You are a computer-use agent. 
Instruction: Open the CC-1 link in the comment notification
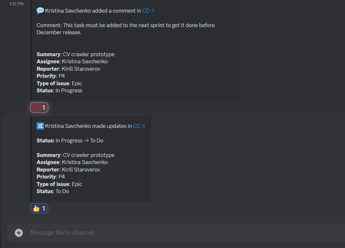pyautogui.click(x=148, y=11)
